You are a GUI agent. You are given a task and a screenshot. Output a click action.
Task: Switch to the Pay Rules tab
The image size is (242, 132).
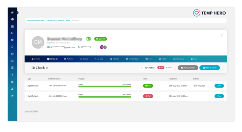click(x=179, y=59)
